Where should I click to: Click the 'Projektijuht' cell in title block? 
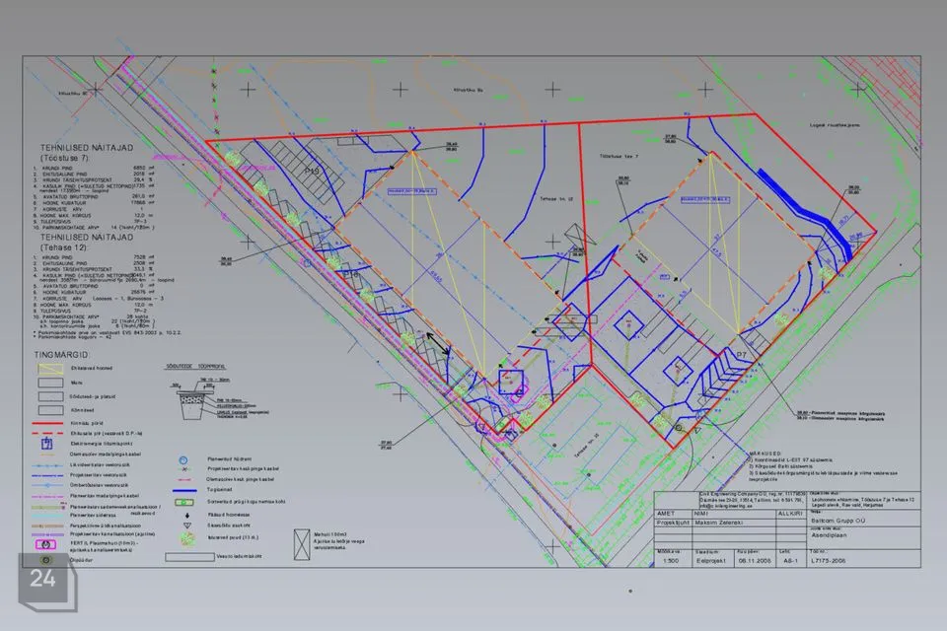pyautogui.click(x=673, y=523)
